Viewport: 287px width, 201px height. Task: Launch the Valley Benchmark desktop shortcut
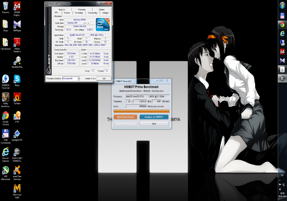coord(5,100)
